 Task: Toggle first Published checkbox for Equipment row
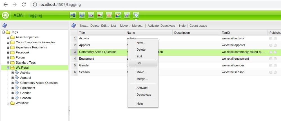271,59
